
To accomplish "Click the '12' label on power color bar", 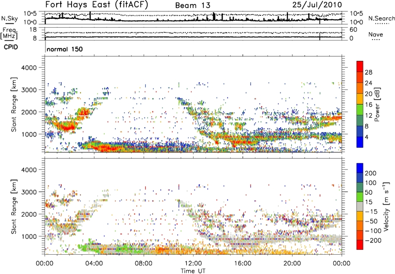I will point(368,116).
